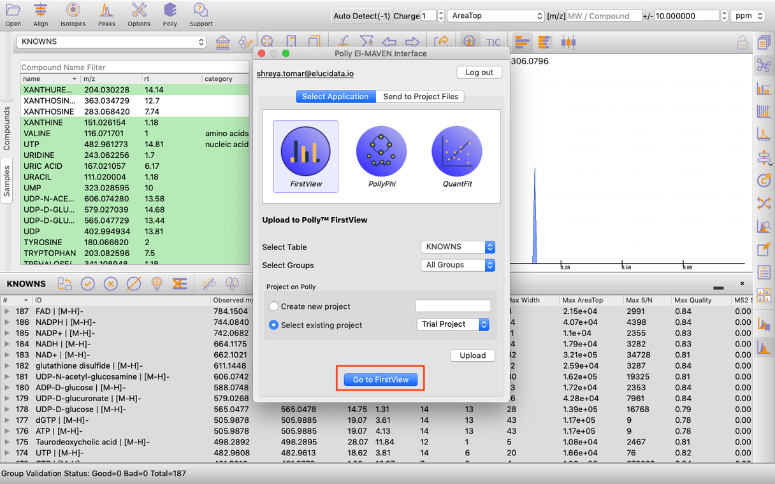Click the Auto Detect(-1) button
This screenshot has height=484, width=775.
tap(361, 16)
